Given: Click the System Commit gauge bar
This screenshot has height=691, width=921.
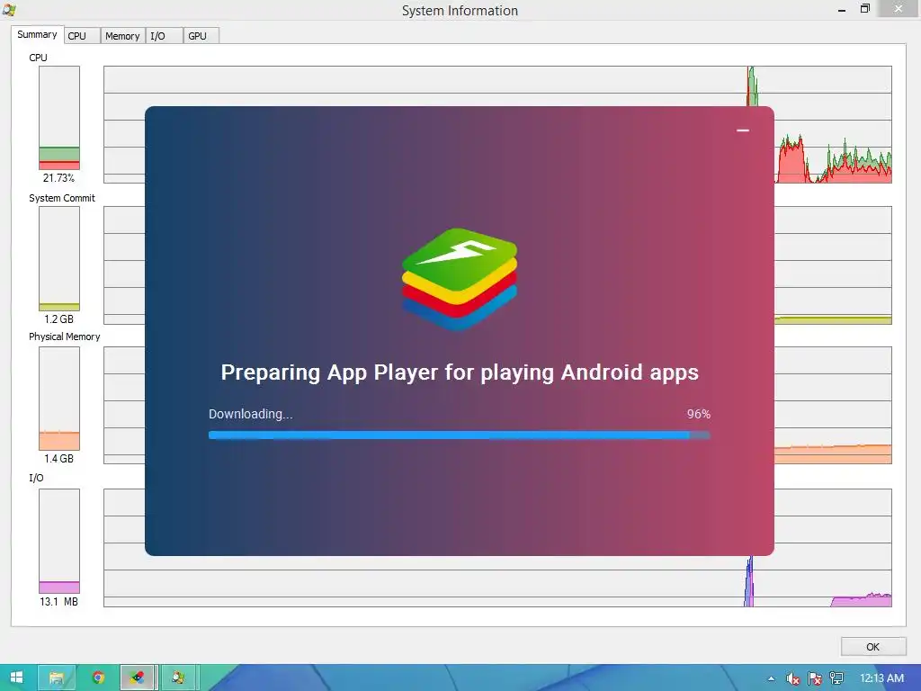Looking at the screenshot, I should coord(59,258).
